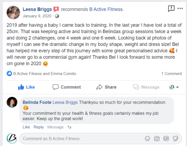This screenshot has width=187, height=146.
Task: Open the GIF picker in comment box
Action: (166, 139)
